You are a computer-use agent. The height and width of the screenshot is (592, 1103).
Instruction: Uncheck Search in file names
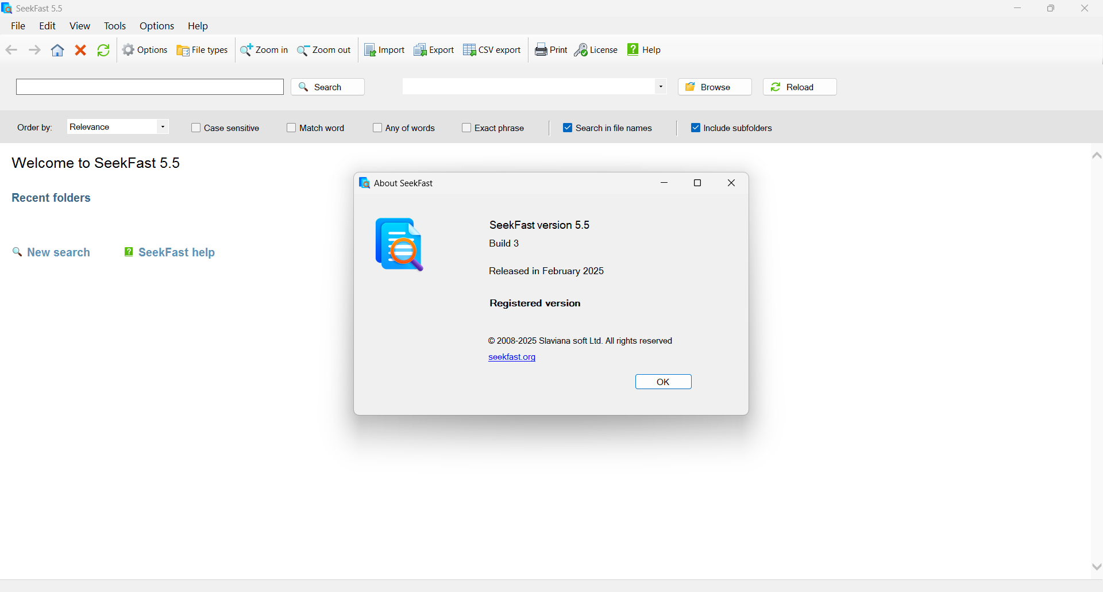click(568, 128)
